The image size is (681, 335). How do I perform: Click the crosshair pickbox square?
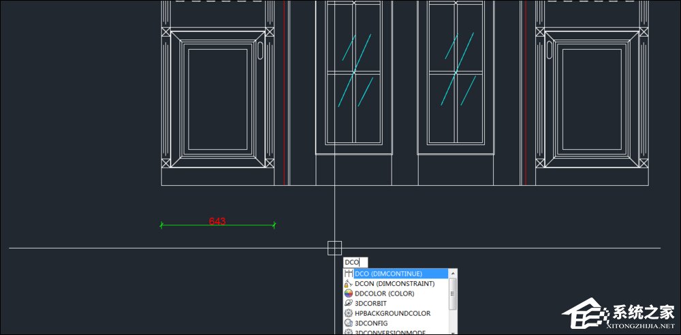coord(334,248)
